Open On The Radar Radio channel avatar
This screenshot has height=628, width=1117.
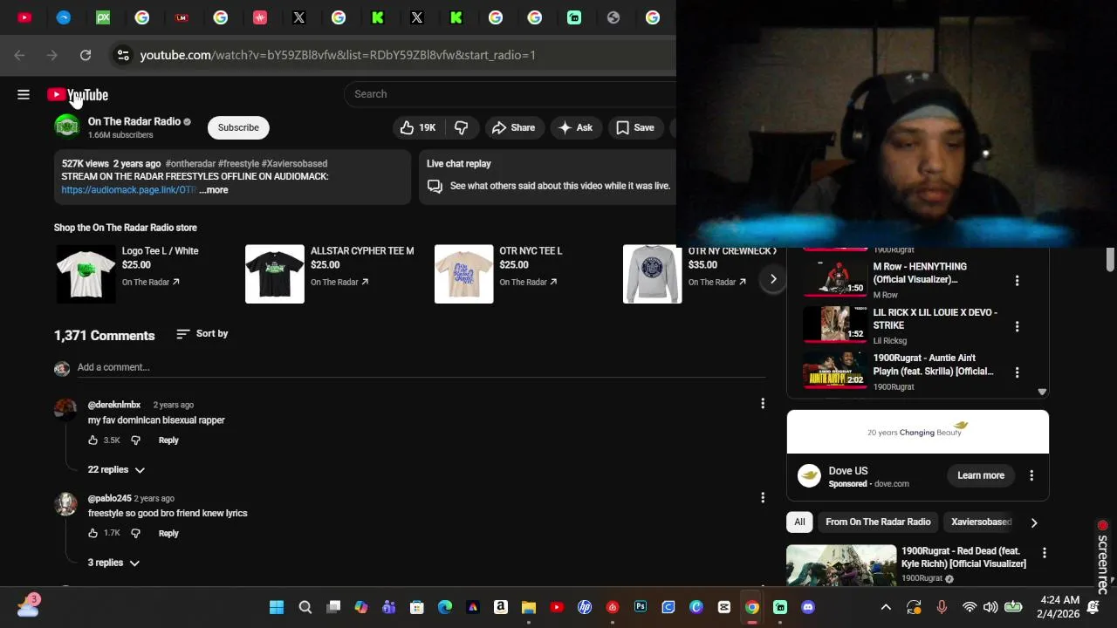coord(66,127)
